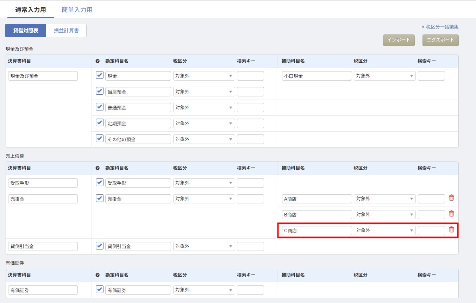
Task: Click the エクスポート button
Action: [x=440, y=40]
